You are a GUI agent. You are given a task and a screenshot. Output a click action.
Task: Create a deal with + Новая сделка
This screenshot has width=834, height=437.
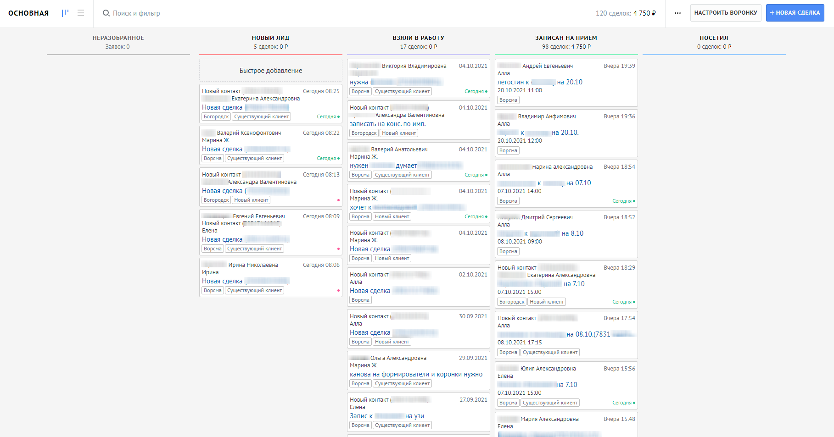[795, 13]
